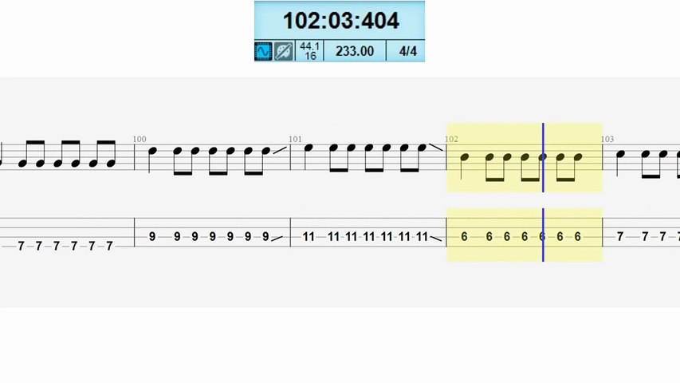Image resolution: width=680 pixels, height=383 pixels.
Task: Click the slide-up line after measure 100 notes
Action: [280, 150]
